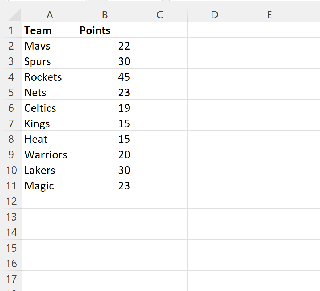Select Lakers cell in column A
The image size is (320, 291).
tap(50, 170)
